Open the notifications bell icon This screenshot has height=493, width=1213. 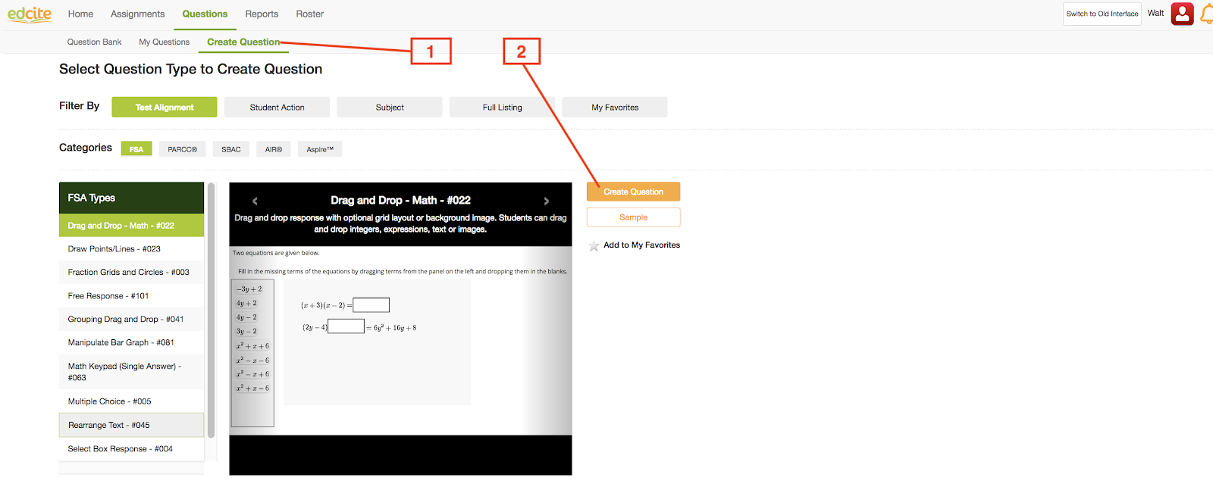pyautogui.click(x=1206, y=14)
